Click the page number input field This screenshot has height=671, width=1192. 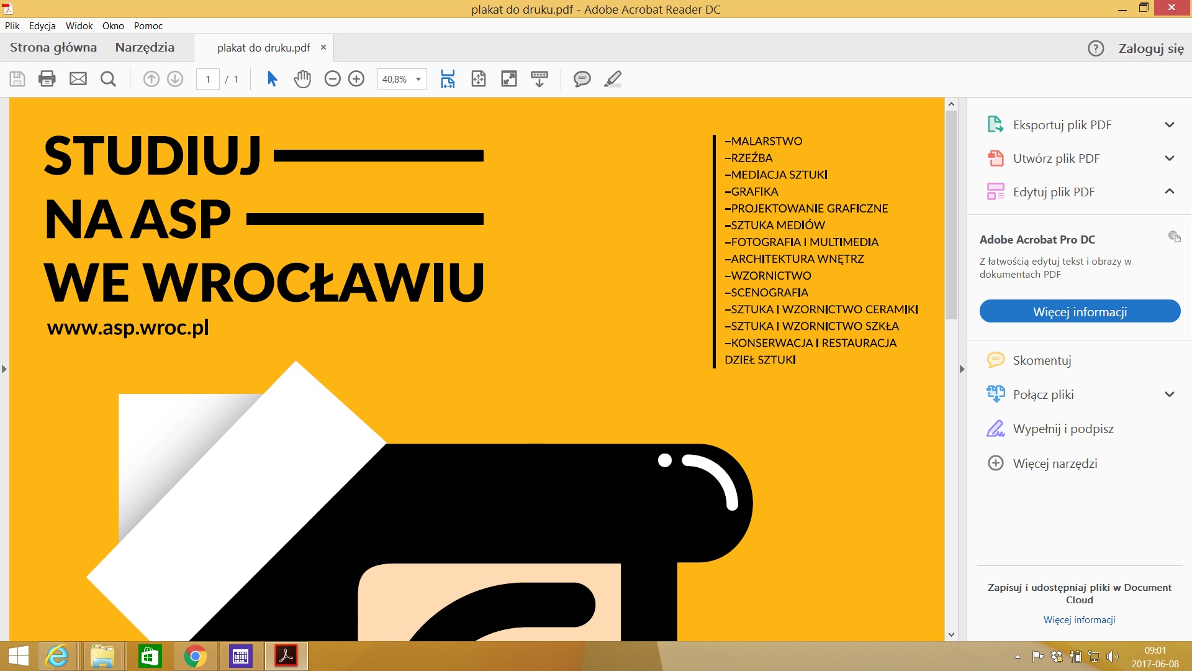tap(208, 80)
